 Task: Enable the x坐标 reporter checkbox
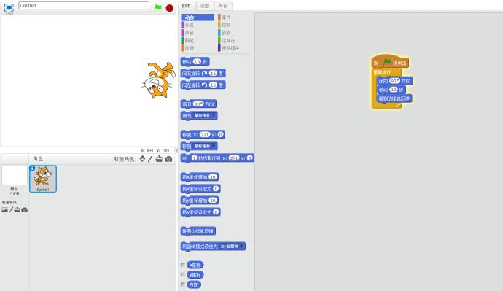(183, 265)
